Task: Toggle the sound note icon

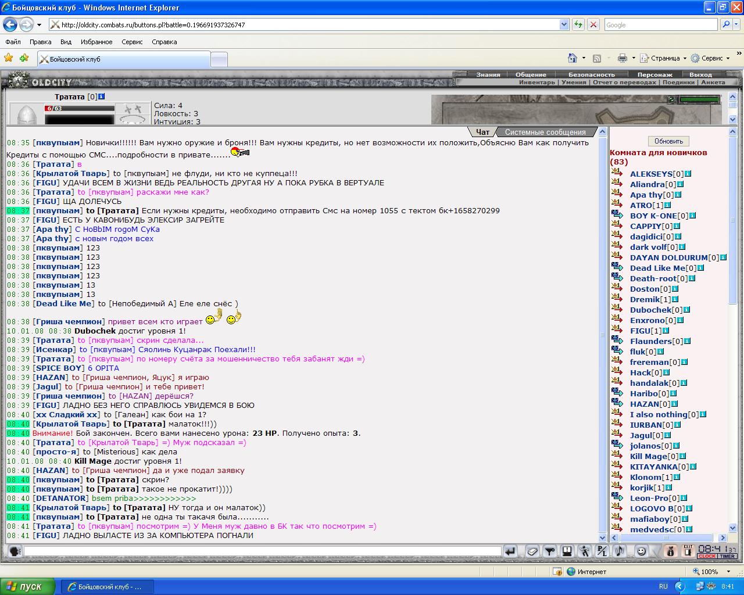Action: click(620, 551)
